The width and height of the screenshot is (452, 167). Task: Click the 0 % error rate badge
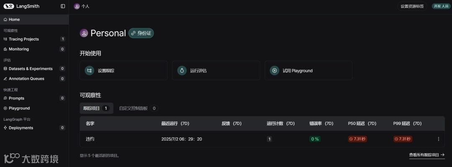[x=315, y=139]
